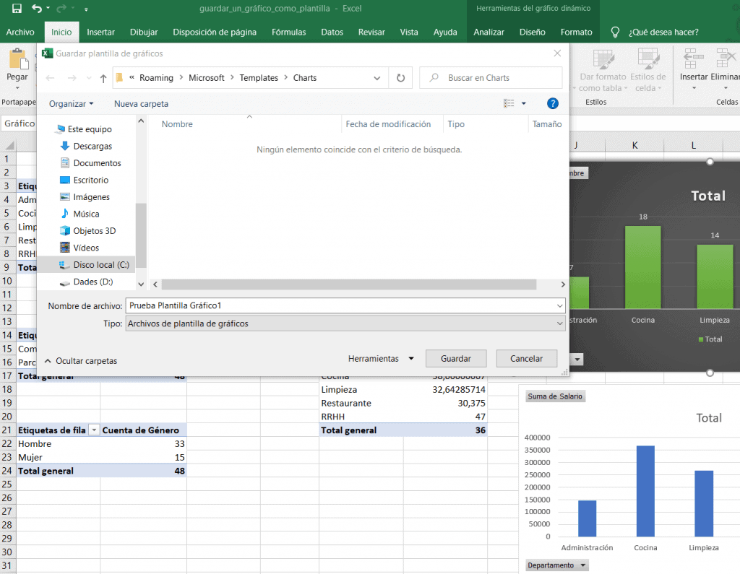Sort files by the Nombre column
The image size is (740, 574).
pyautogui.click(x=177, y=124)
